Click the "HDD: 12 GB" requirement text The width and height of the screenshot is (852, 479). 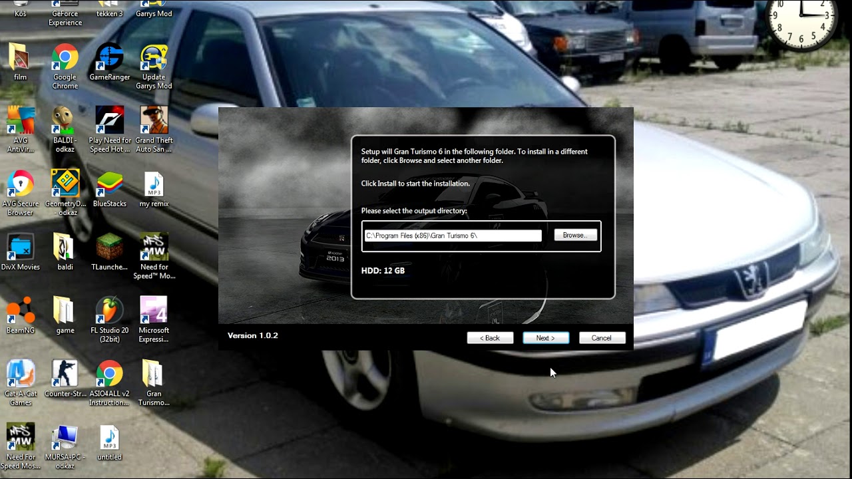[x=383, y=271]
